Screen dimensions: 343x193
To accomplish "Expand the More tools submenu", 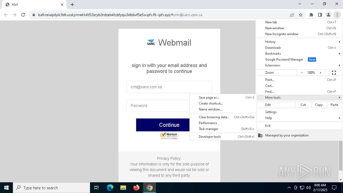I will pos(299,98).
